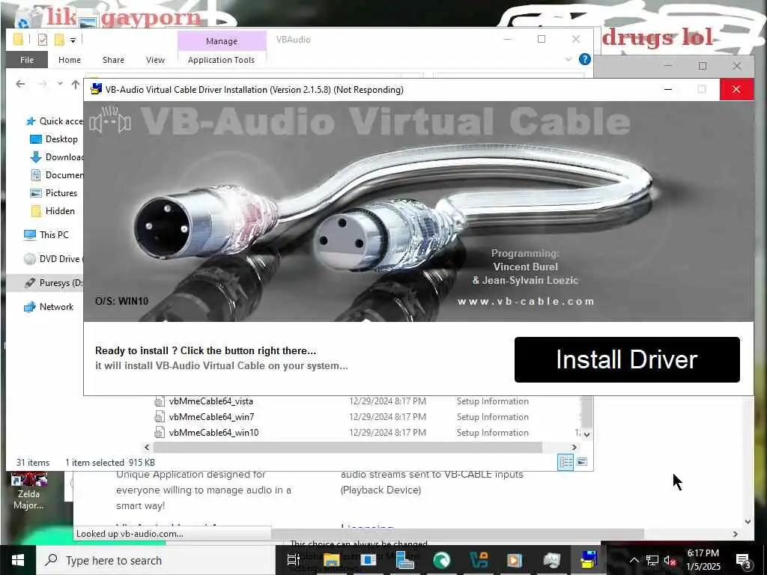Expand the ribbon with the chevron
Viewport: 767px width, 575px height.
point(568,59)
